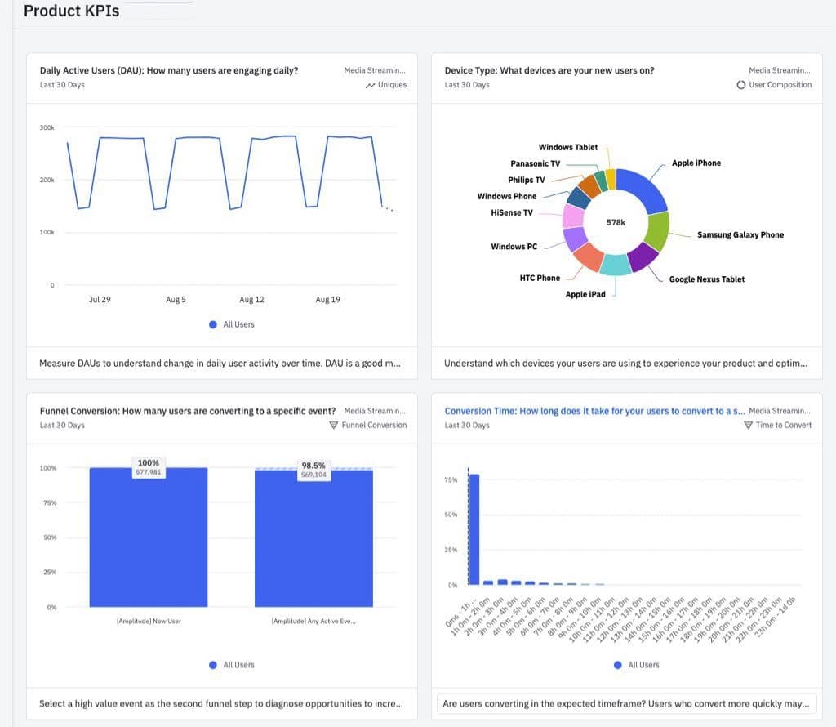This screenshot has height=727, width=836.
Task: Click the Apple iPad teal segment
Action: coord(616,265)
